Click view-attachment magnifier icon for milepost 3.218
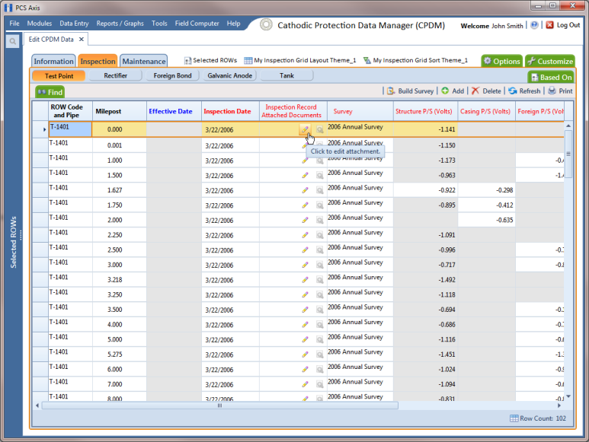This screenshot has width=589, height=442. pyautogui.click(x=320, y=280)
